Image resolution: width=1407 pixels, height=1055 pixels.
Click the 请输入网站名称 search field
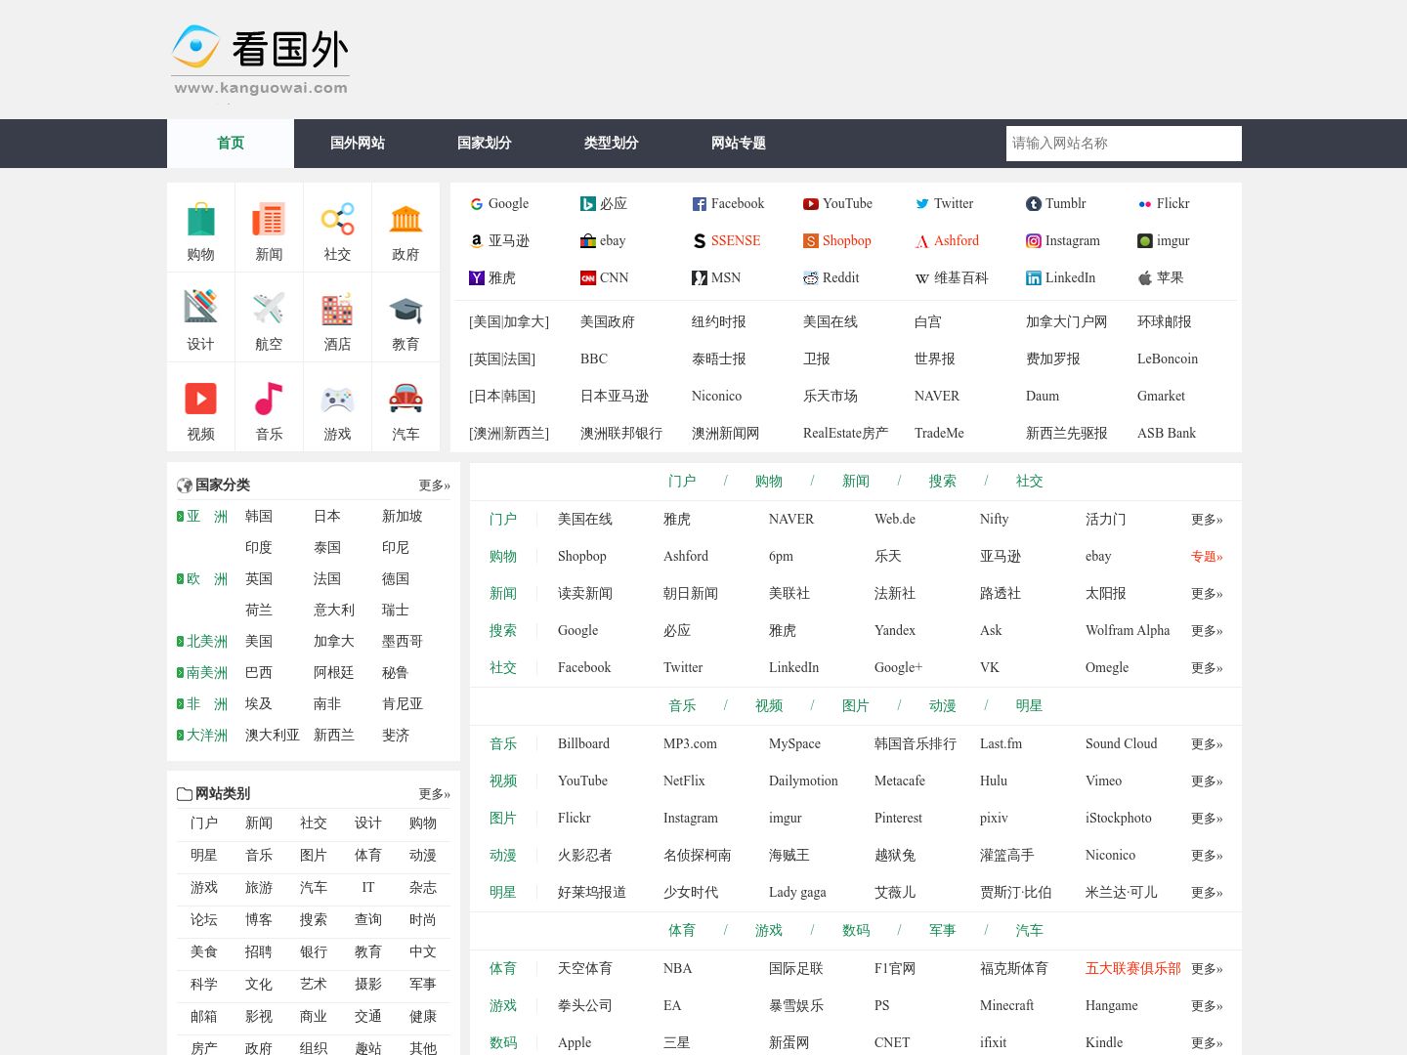1124,144
